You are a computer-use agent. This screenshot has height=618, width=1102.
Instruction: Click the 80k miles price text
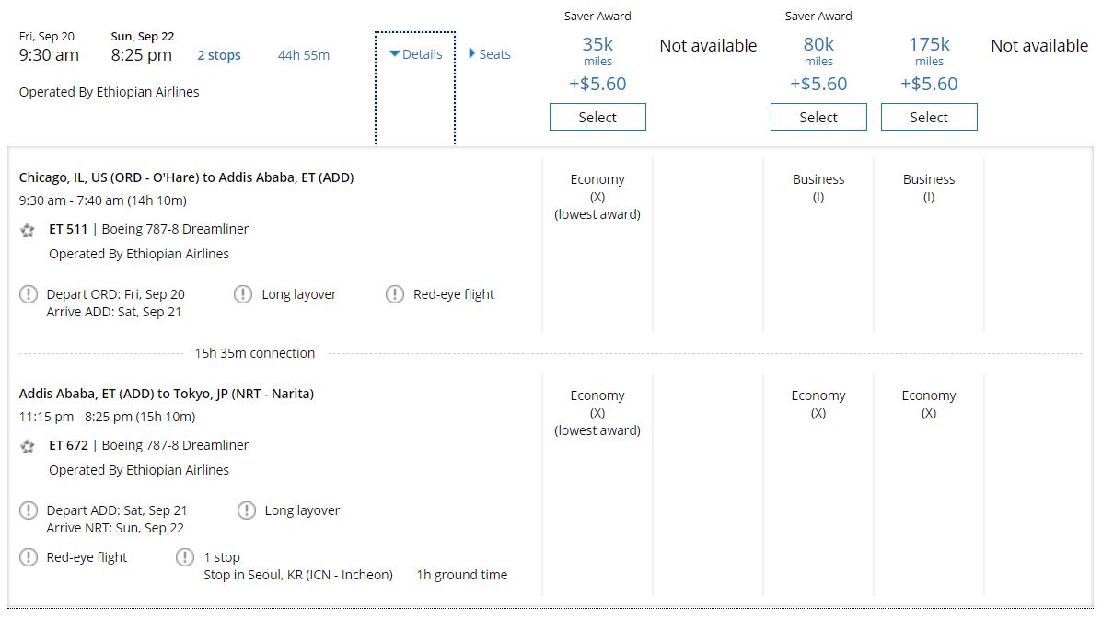coord(818,44)
